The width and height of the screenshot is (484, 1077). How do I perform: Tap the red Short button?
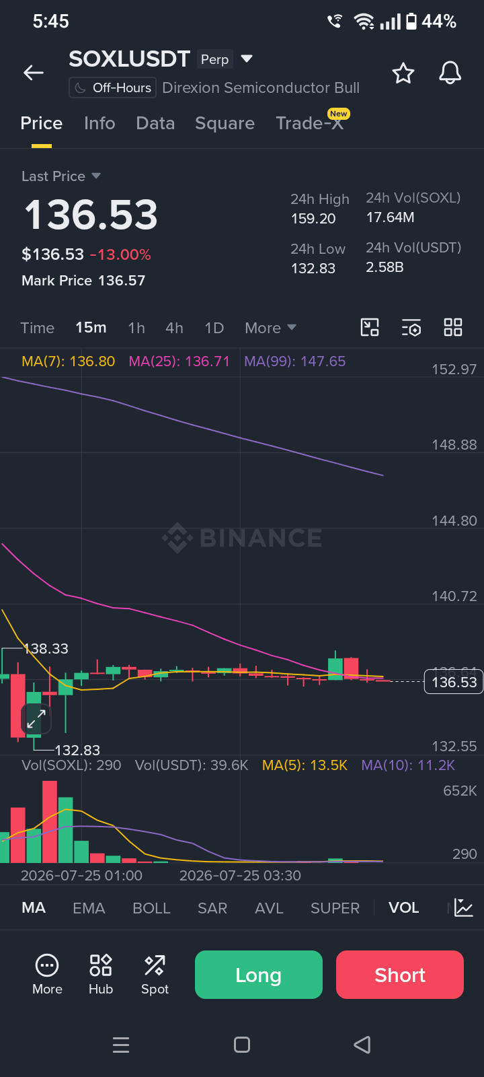coord(400,975)
